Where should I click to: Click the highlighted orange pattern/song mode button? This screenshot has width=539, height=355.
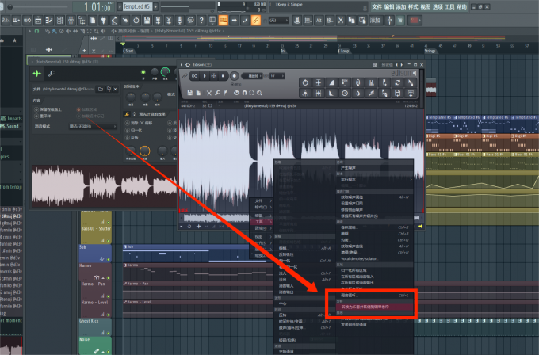pos(224,18)
